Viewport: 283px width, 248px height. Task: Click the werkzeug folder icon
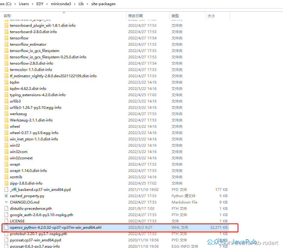tap(7, 114)
